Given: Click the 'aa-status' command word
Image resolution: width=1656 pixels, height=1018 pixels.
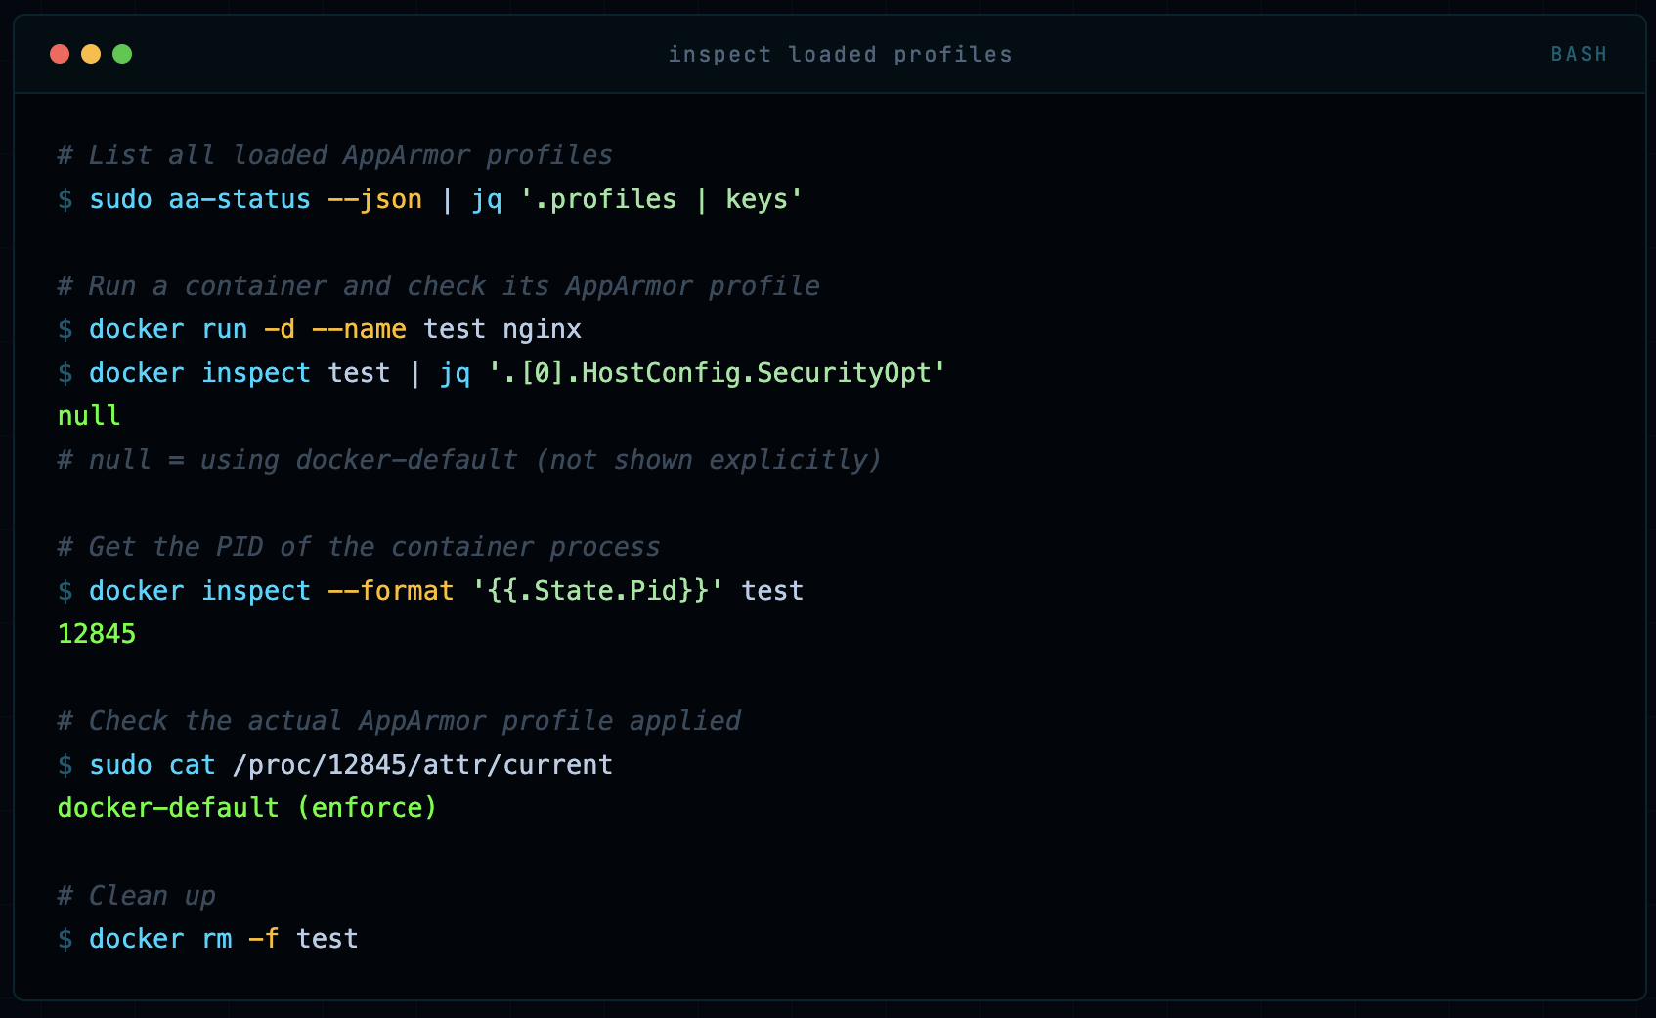Looking at the screenshot, I should point(240,199).
